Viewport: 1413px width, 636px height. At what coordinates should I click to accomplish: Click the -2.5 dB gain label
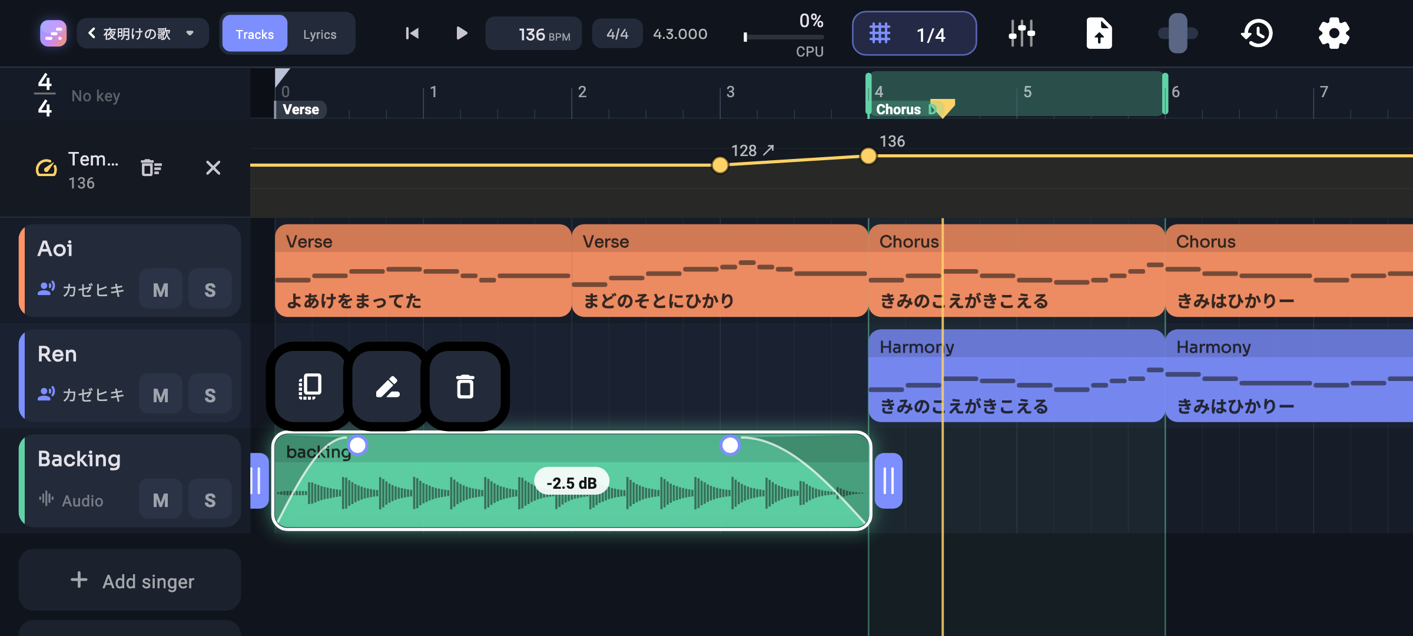tap(572, 483)
